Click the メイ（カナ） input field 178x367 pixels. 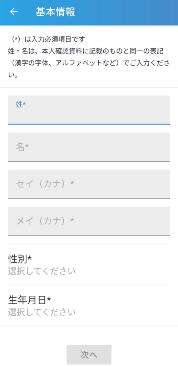89,221
